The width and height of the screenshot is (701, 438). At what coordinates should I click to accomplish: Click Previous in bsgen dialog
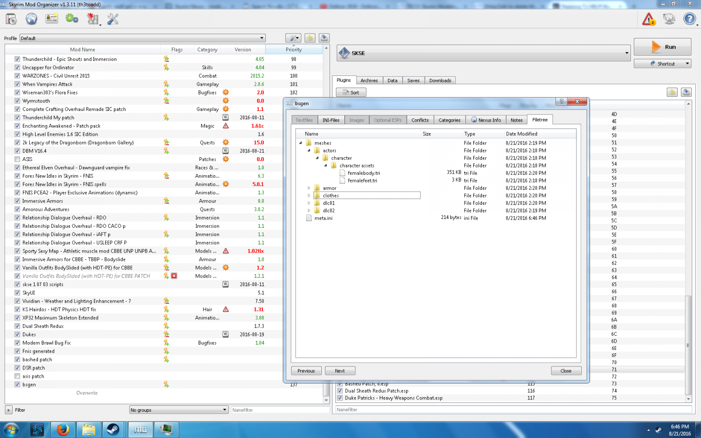click(306, 371)
